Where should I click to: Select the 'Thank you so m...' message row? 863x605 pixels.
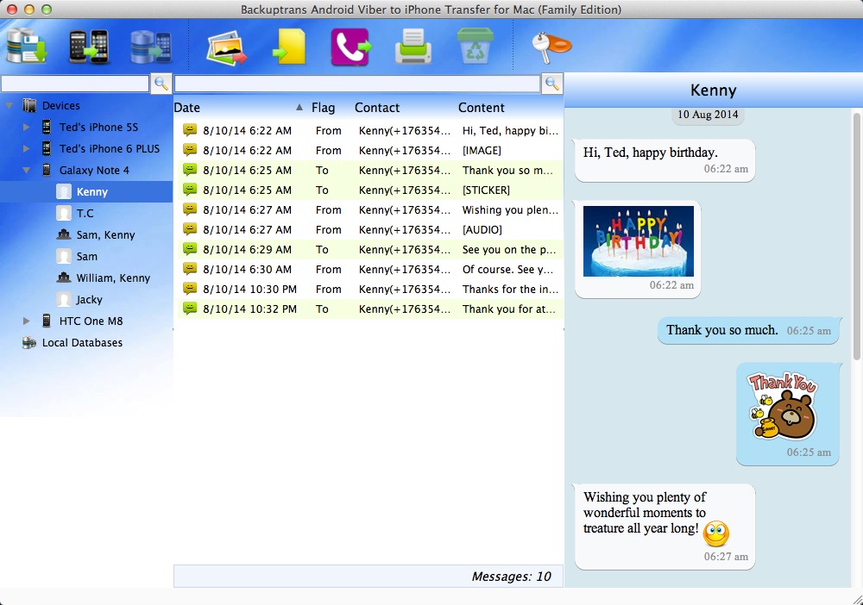point(370,171)
